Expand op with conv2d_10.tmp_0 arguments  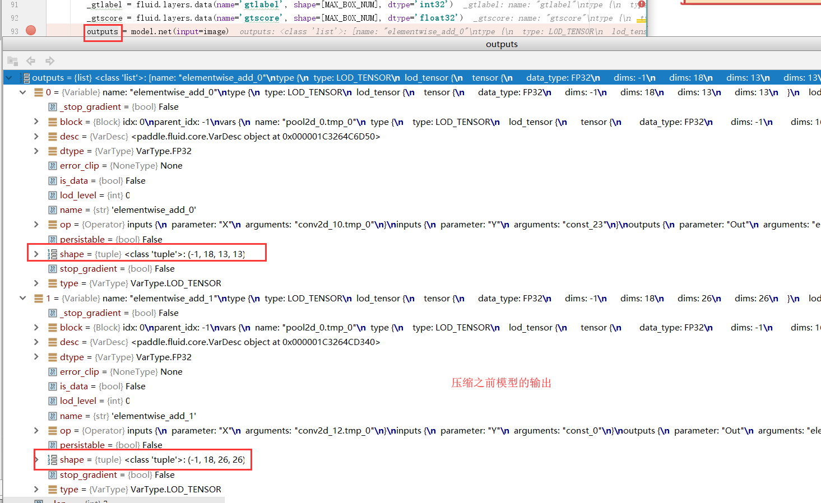point(36,224)
